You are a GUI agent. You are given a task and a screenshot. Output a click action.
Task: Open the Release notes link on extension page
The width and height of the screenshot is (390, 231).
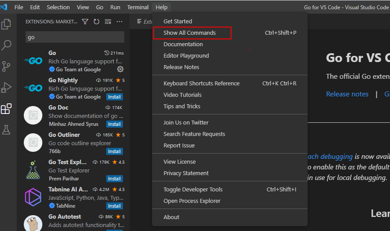coord(347,94)
